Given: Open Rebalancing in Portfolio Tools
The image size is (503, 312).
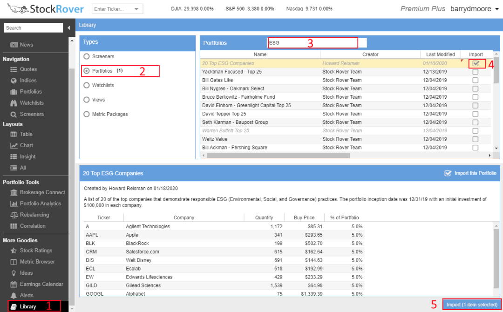Looking at the screenshot, I should coord(34,215).
